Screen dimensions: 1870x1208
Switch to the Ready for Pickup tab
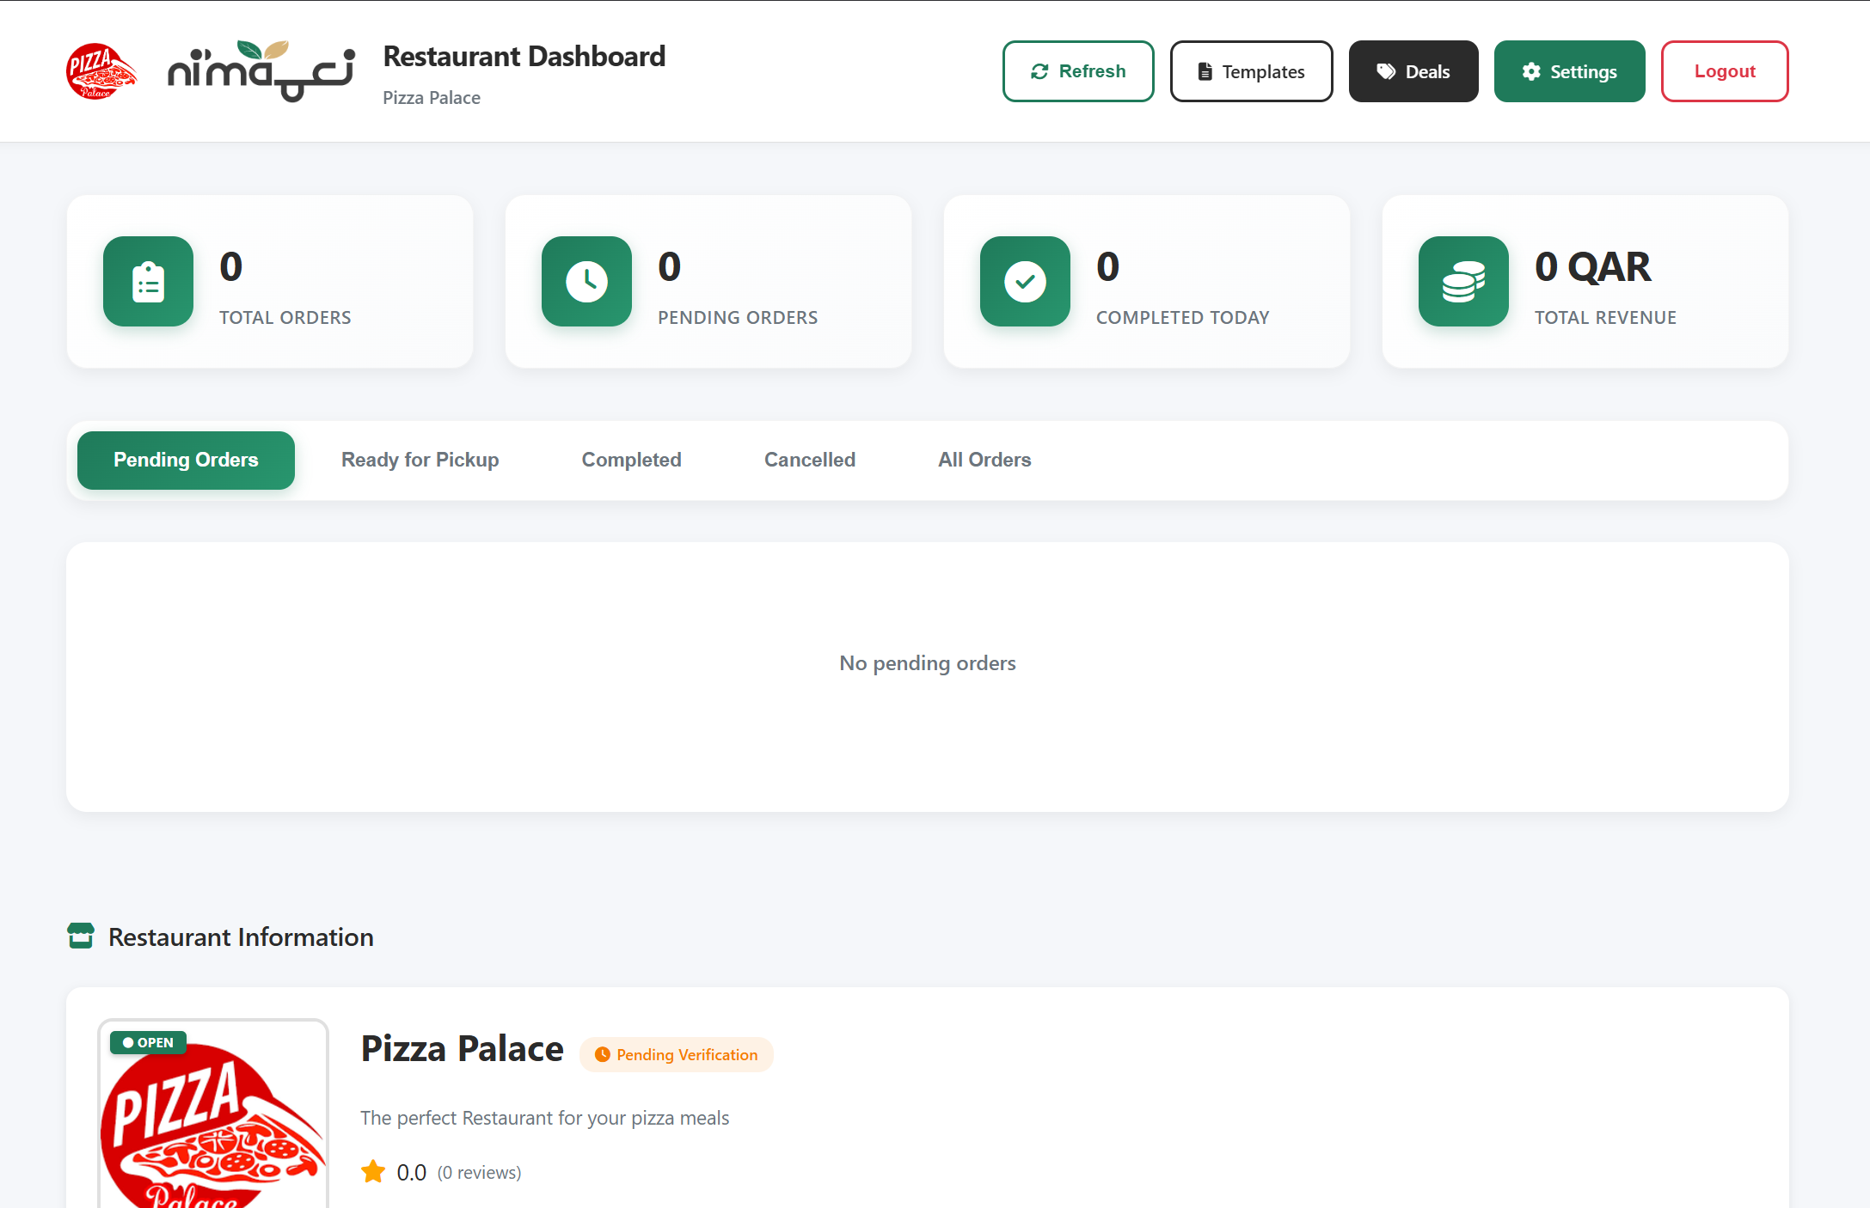click(x=420, y=461)
